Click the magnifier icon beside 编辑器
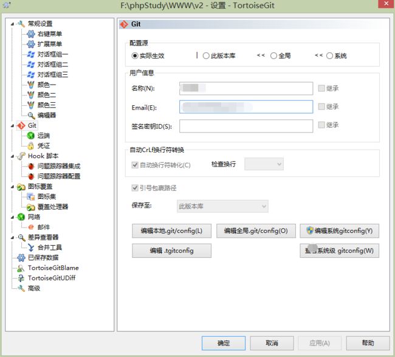The width and height of the screenshot is (395, 357). (31, 115)
